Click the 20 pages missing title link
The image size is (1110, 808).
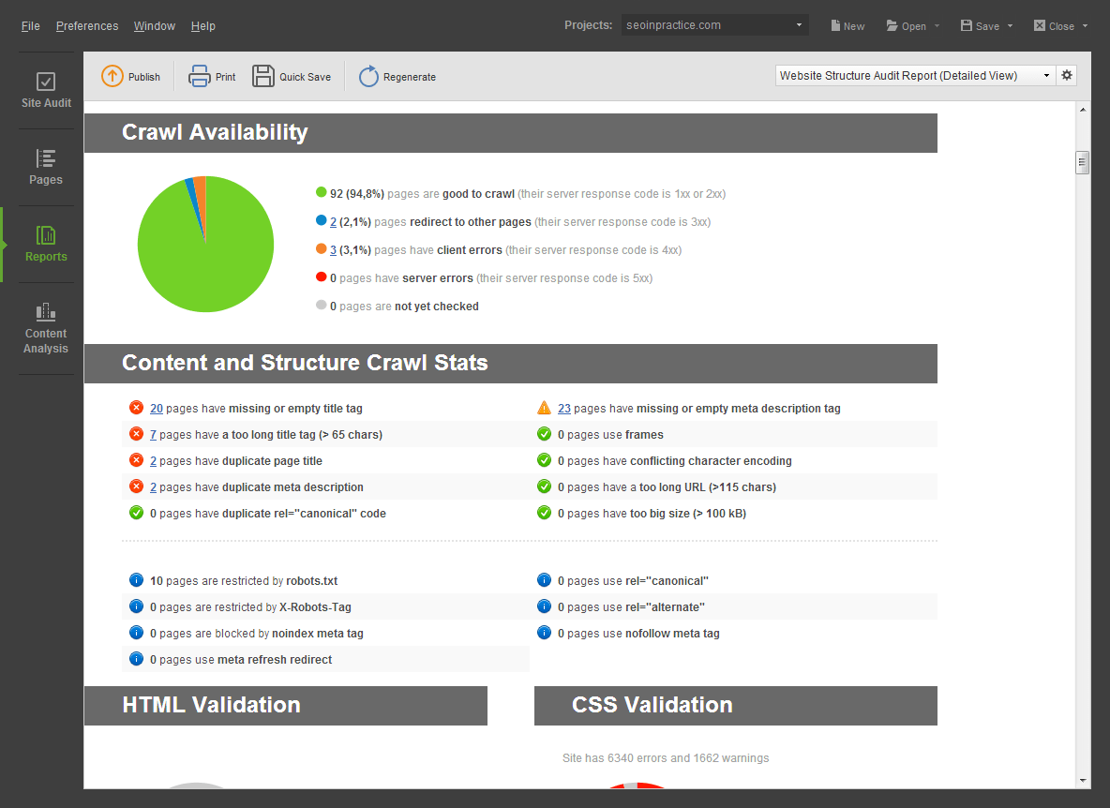[157, 409]
